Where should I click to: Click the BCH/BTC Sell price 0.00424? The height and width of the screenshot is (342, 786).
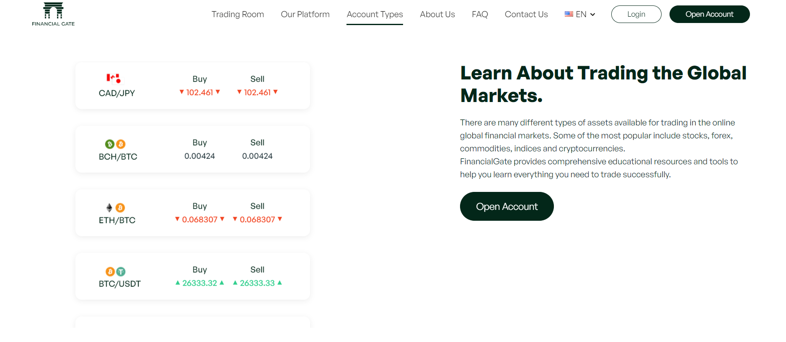click(257, 156)
